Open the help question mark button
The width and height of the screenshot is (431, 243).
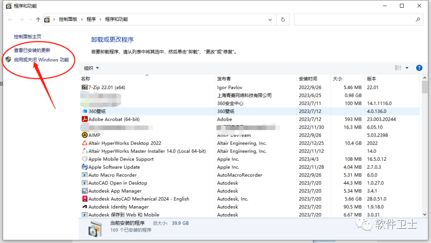[419, 68]
